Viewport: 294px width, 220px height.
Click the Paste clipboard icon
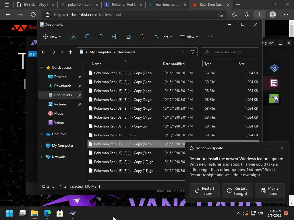click(101, 37)
